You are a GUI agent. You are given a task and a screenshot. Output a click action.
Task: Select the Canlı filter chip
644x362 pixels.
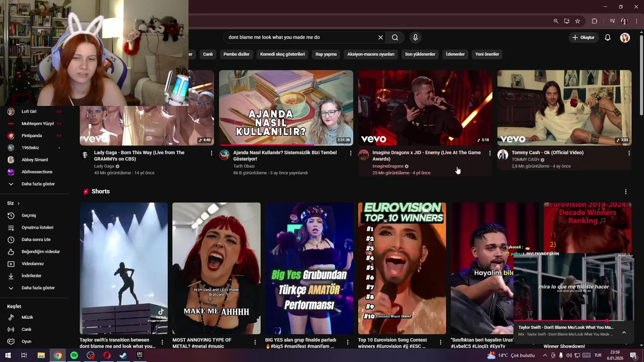click(208, 54)
